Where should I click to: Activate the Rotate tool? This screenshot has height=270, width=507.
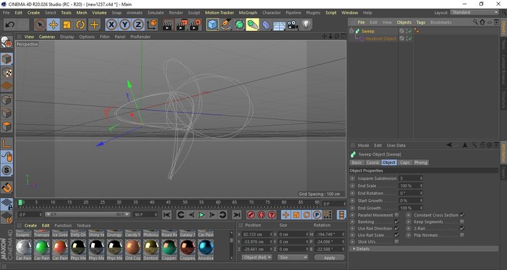[81, 25]
